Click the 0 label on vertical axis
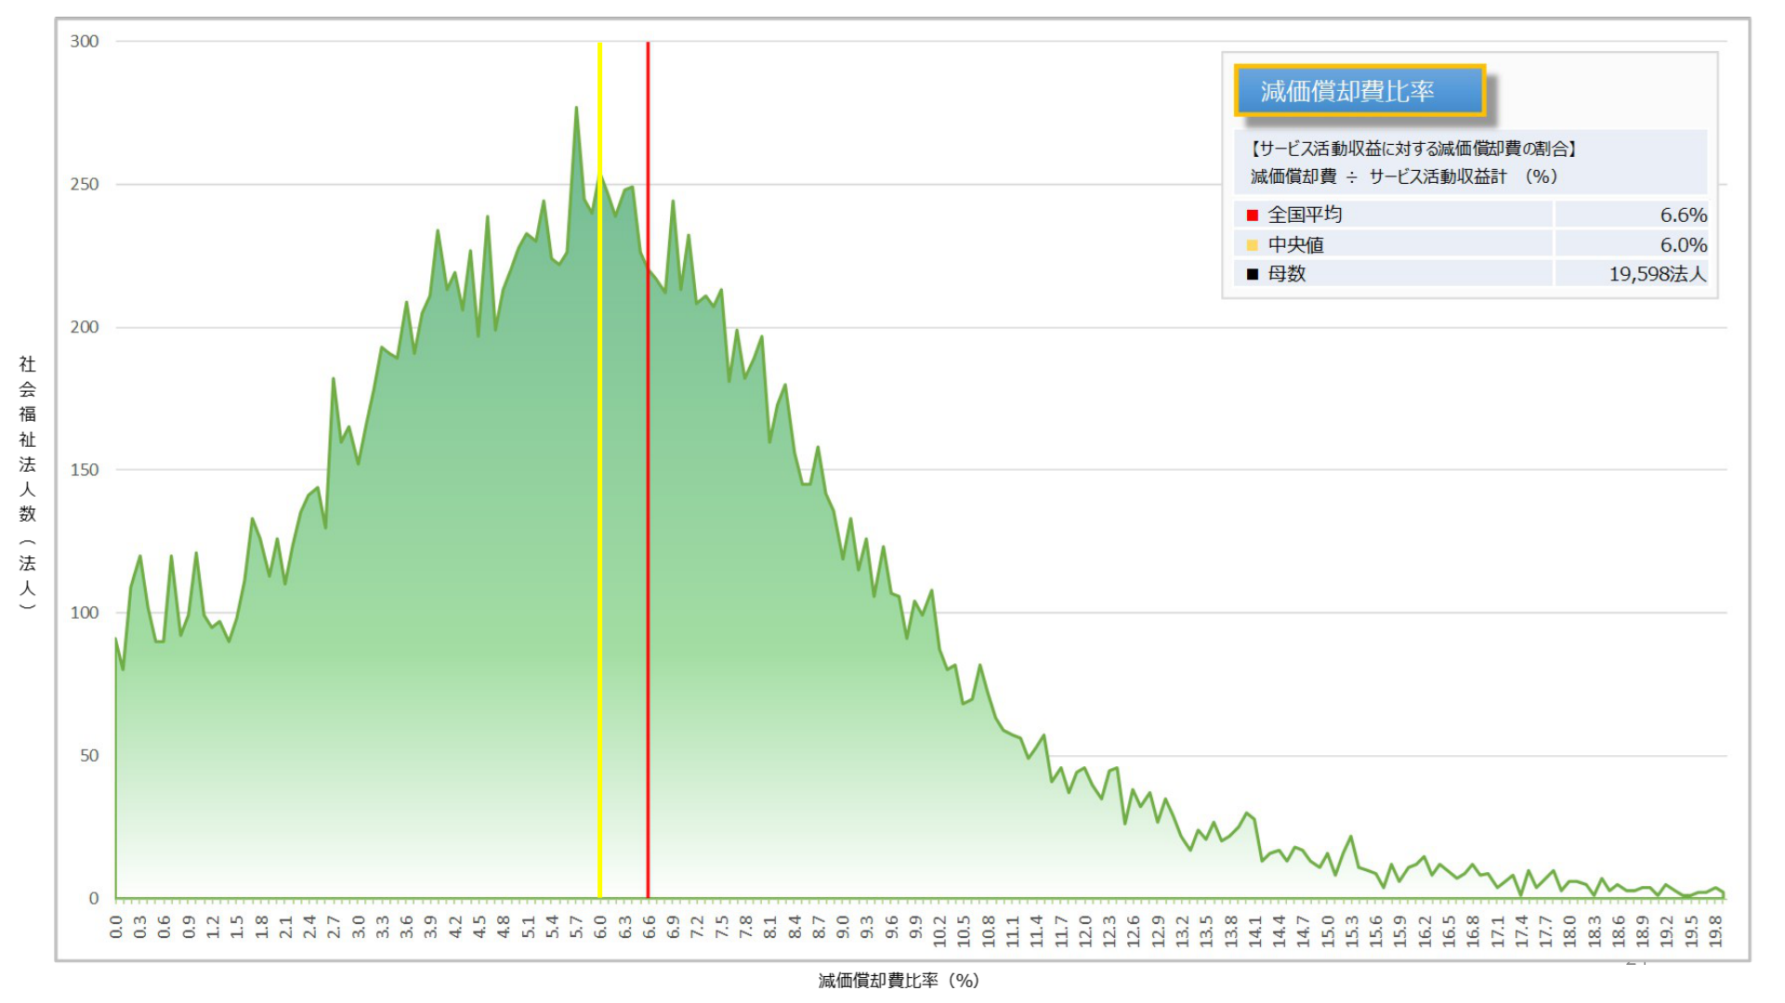 click(94, 898)
